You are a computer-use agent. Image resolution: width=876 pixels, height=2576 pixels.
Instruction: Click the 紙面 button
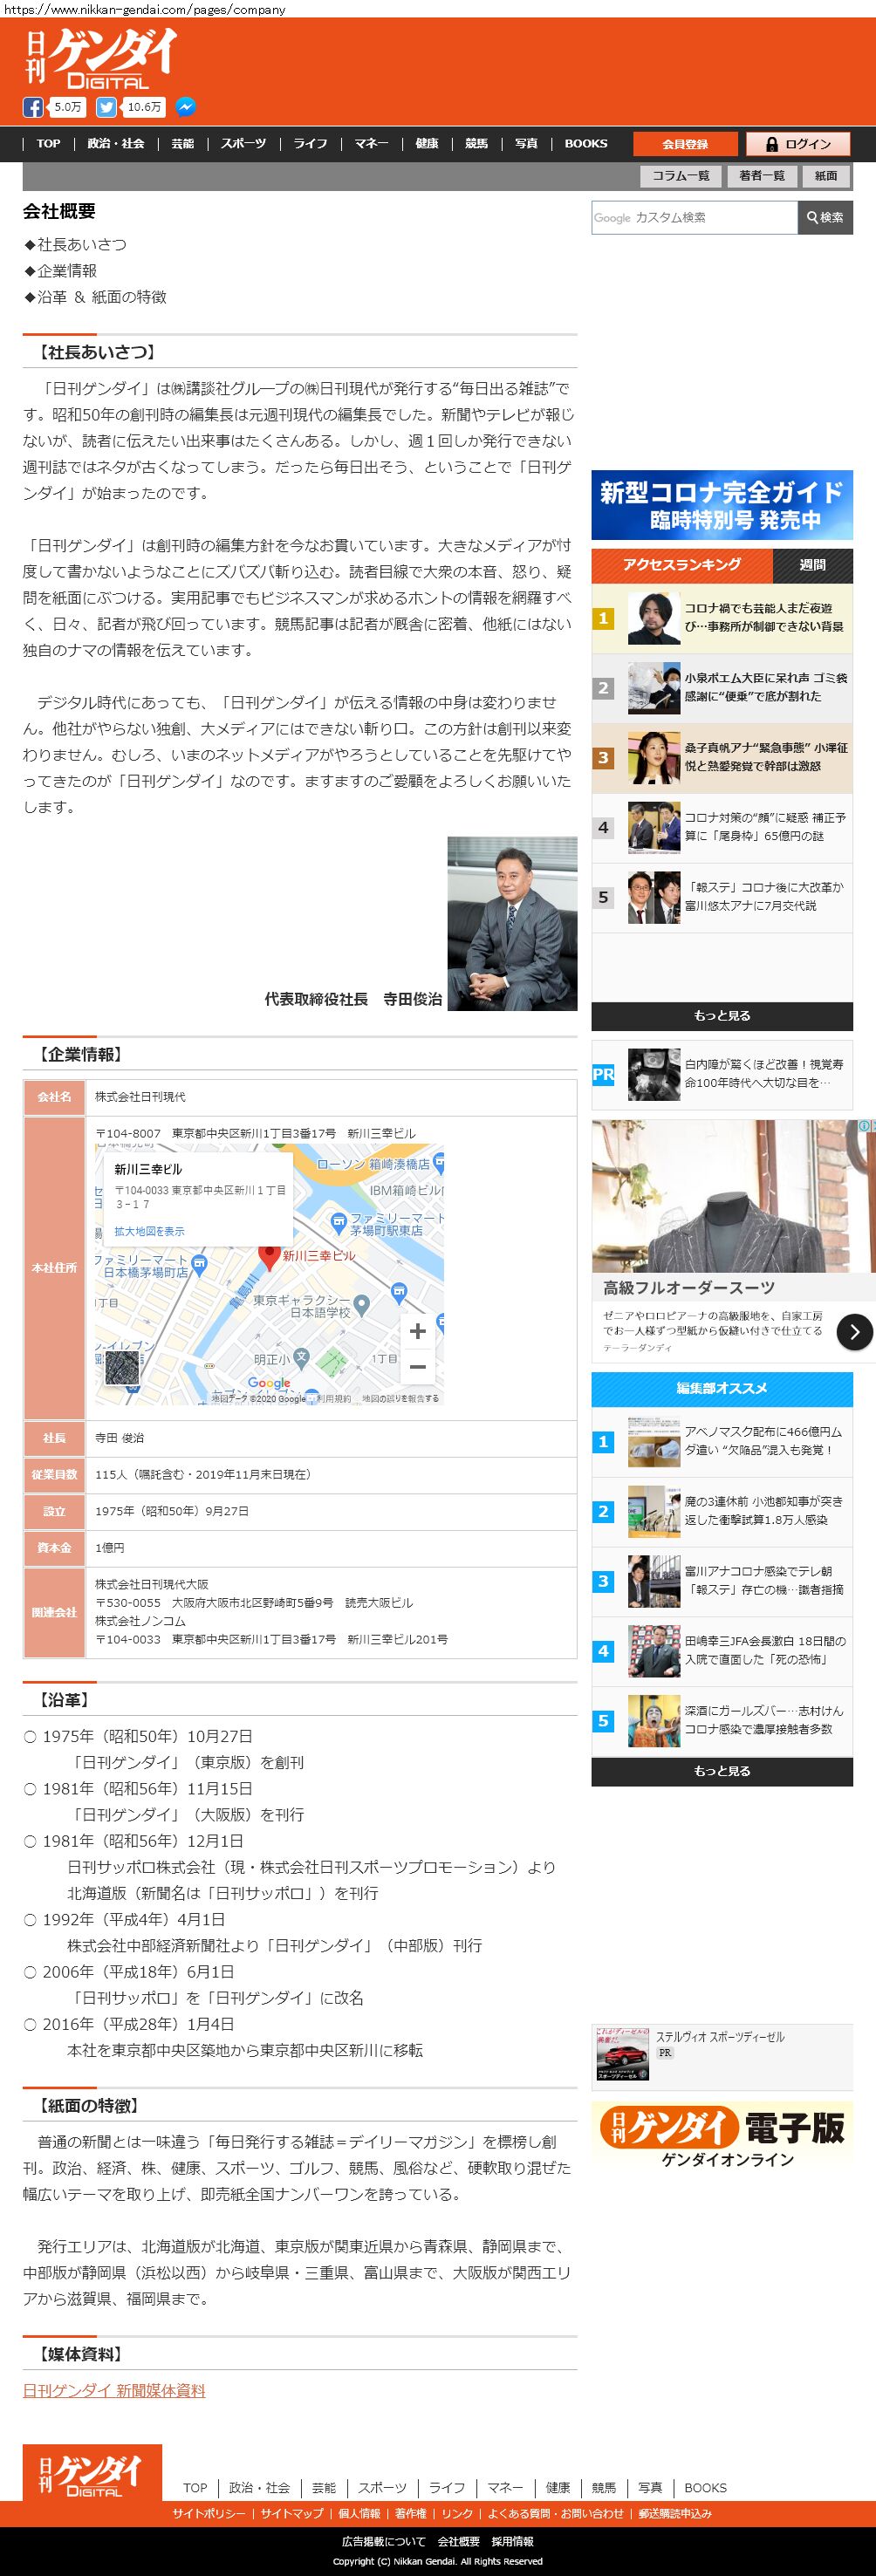click(826, 176)
